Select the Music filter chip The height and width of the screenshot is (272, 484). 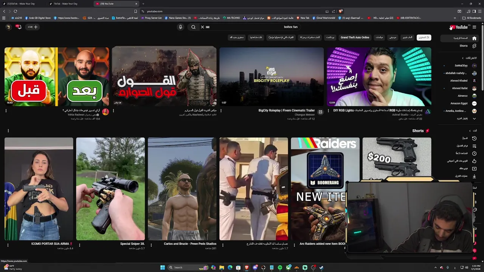pos(393,37)
